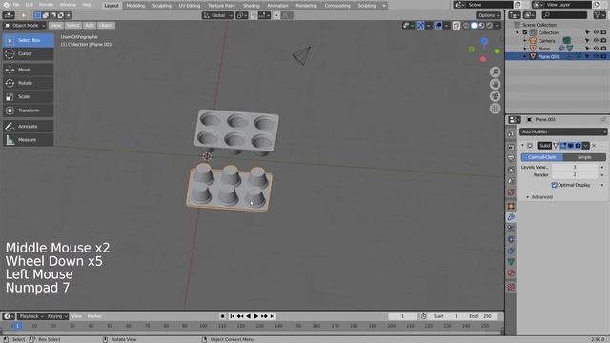Image resolution: width=610 pixels, height=343 pixels.
Task: Switch to the Sculpting workspace tab
Action: [162, 6]
